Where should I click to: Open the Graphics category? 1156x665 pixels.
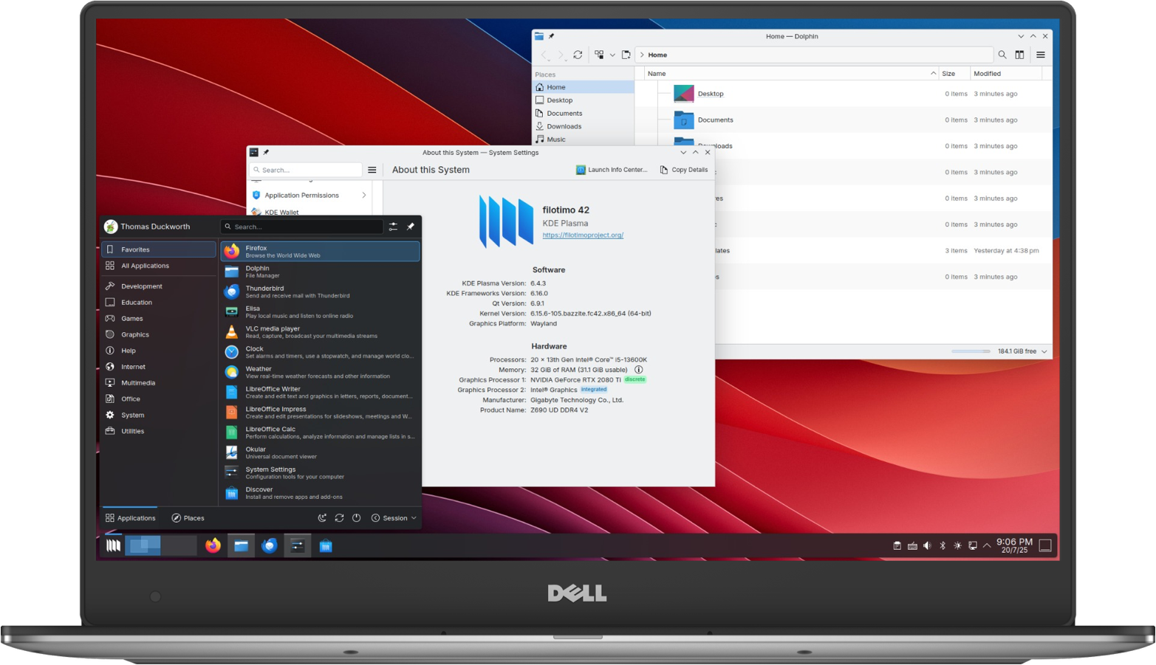click(x=158, y=334)
